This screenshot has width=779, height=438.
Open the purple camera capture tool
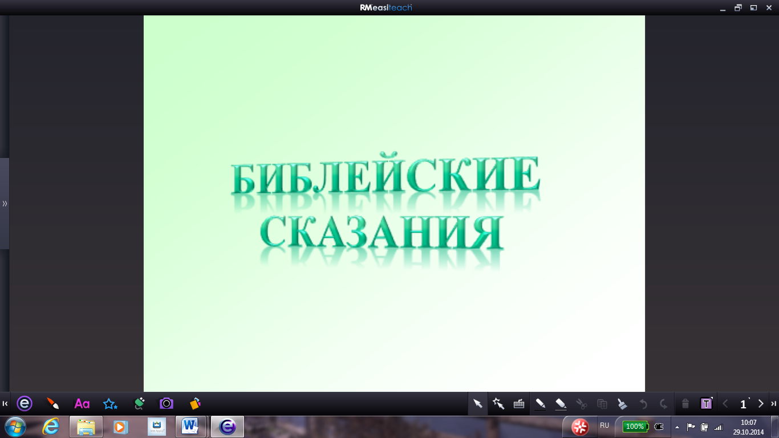166,404
